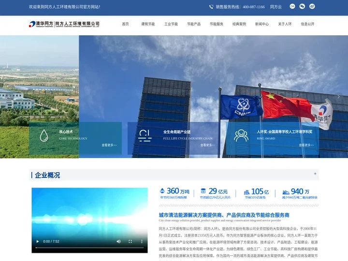Viewport: 348px width, 261px height.
Task: Click the 全生命周期产业链 card title
Action: 177,132
